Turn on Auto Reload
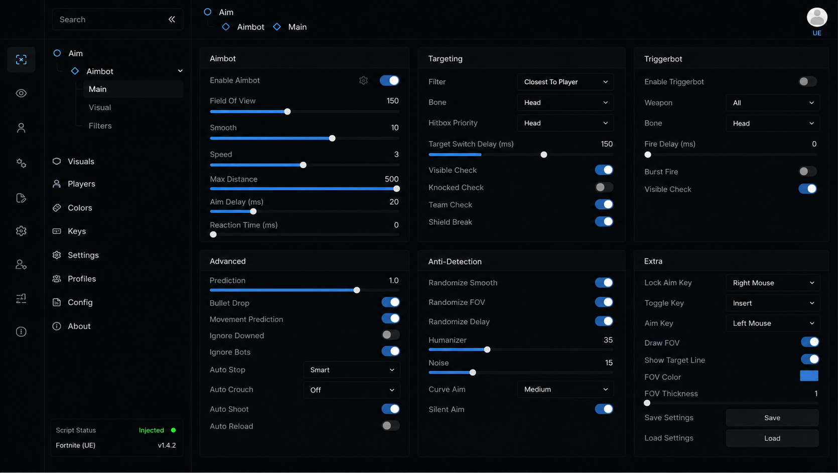The image size is (838, 473). pyautogui.click(x=390, y=426)
